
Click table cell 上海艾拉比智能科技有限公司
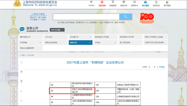[x=128, y=102]
